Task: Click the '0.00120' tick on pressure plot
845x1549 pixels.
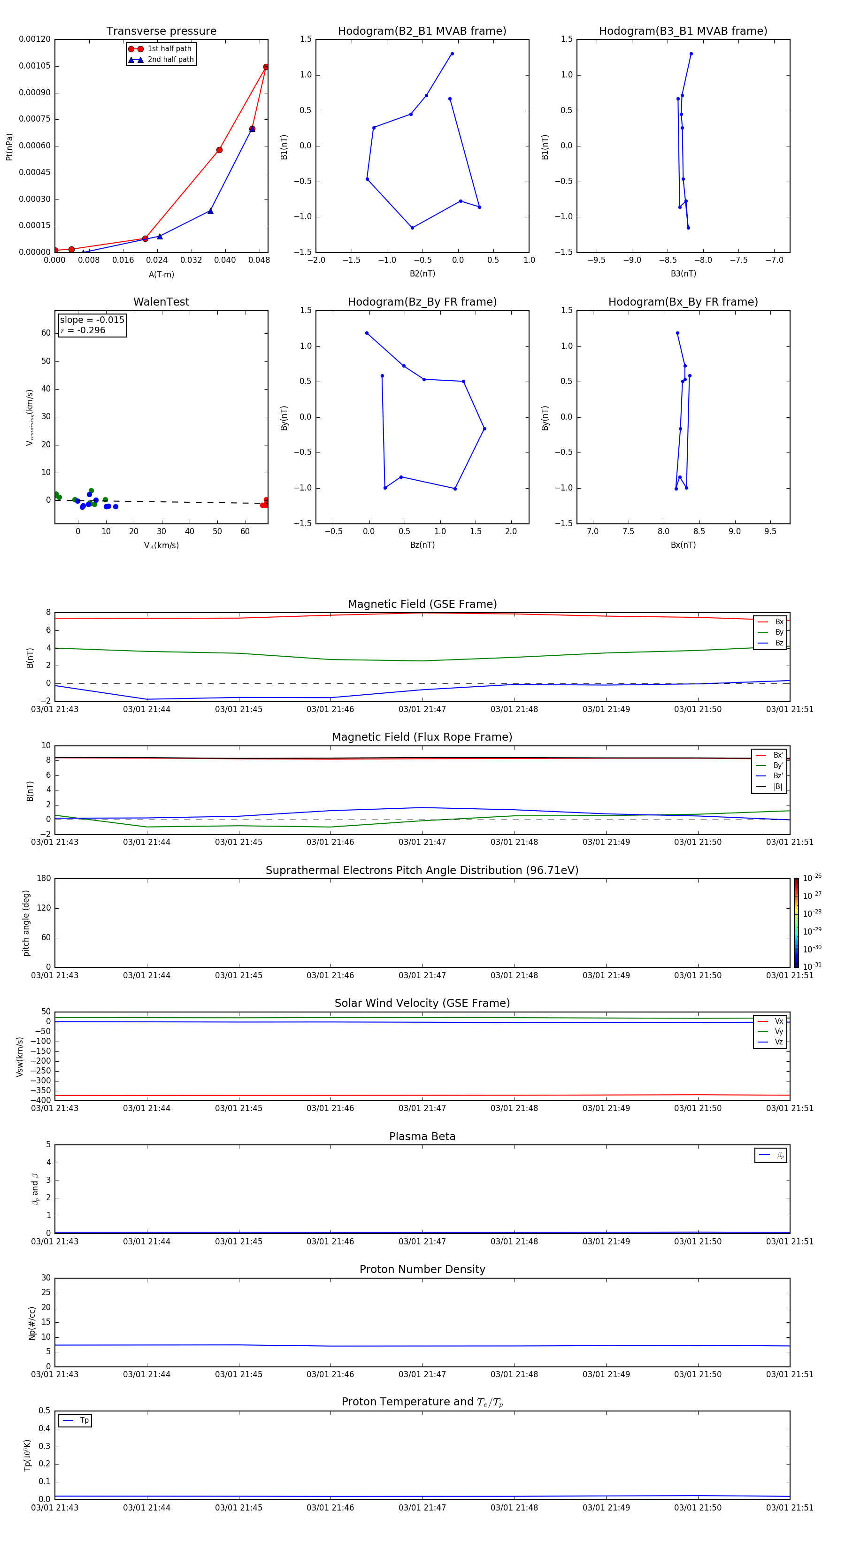Action: pos(35,39)
